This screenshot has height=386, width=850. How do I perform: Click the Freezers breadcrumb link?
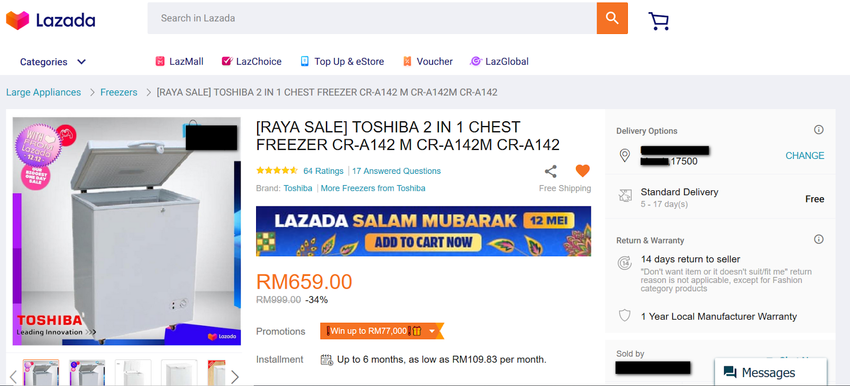click(x=119, y=93)
